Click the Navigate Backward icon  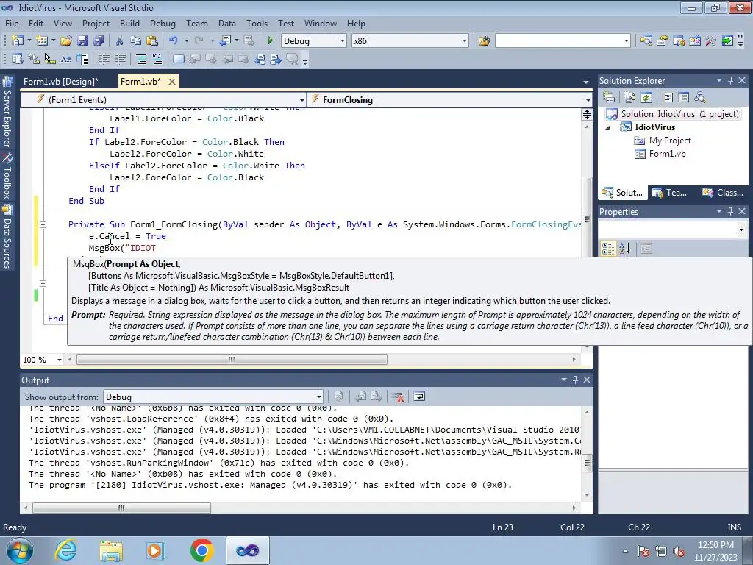tap(225, 41)
